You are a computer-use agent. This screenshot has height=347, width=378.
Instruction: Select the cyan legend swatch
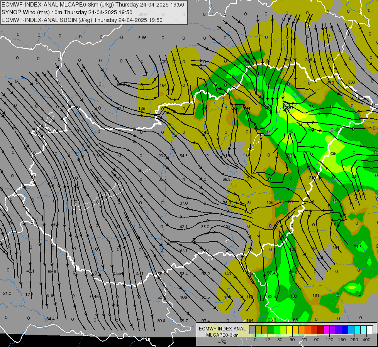[x=358, y=330]
